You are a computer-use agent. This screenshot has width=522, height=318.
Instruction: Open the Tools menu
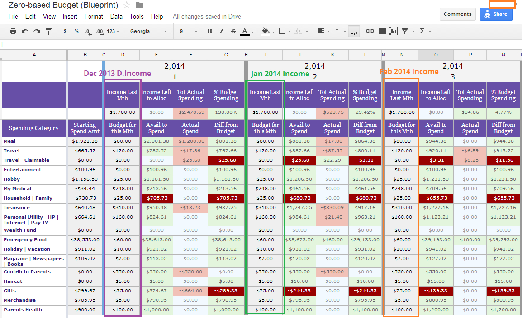tap(137, 16)
